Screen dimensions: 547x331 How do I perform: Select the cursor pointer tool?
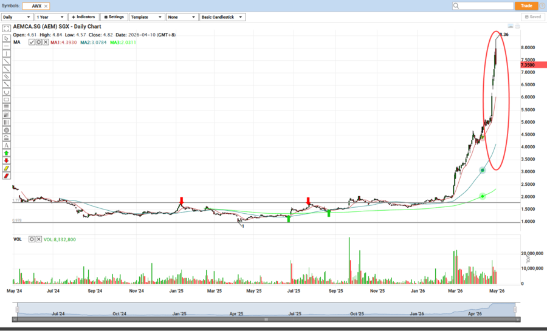(x=6, y=38)
